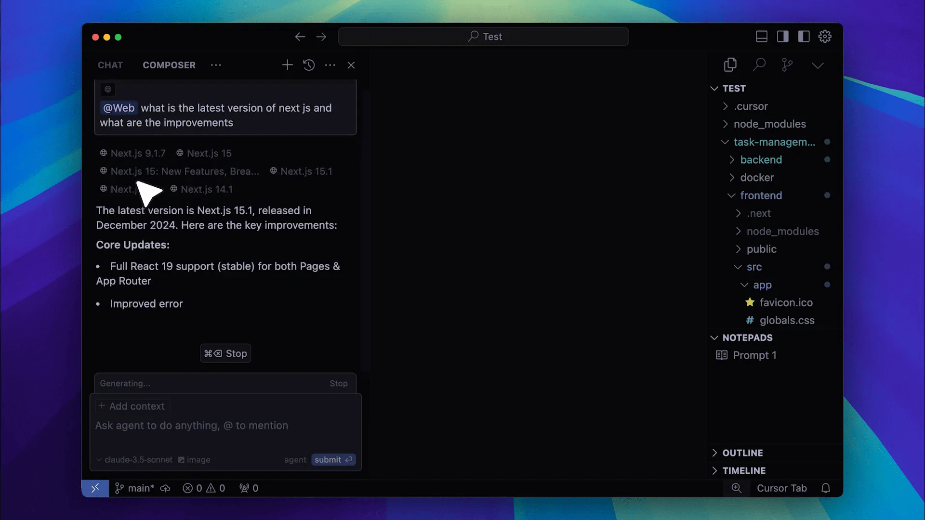Select the COMPOSER tab
Image resolution: width=925 pixels, height=520 pixels.
click(x=169, y=65)
